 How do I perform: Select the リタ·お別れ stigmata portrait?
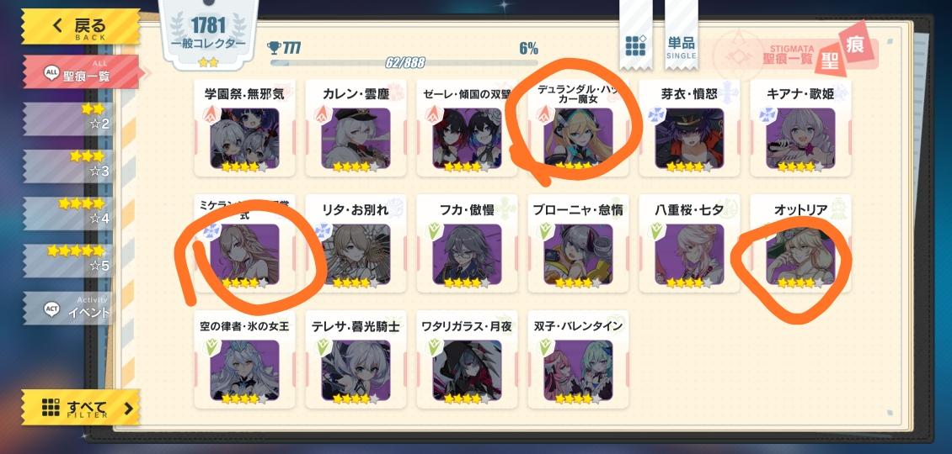pyautogui.click(x=356, y=255)
